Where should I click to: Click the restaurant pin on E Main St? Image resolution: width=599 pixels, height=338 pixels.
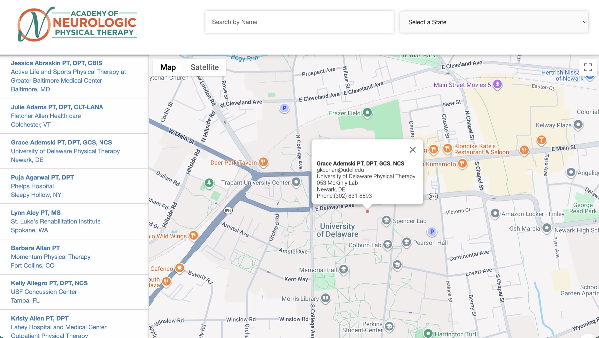[x=524, y=150]
